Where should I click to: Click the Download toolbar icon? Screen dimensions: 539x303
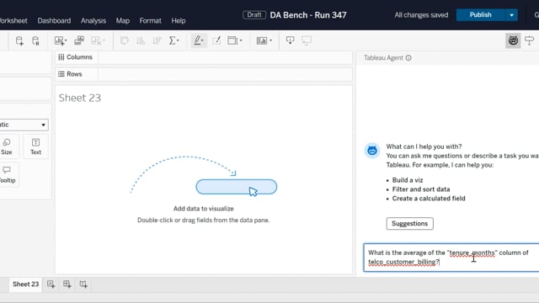(x=290, y=41)
